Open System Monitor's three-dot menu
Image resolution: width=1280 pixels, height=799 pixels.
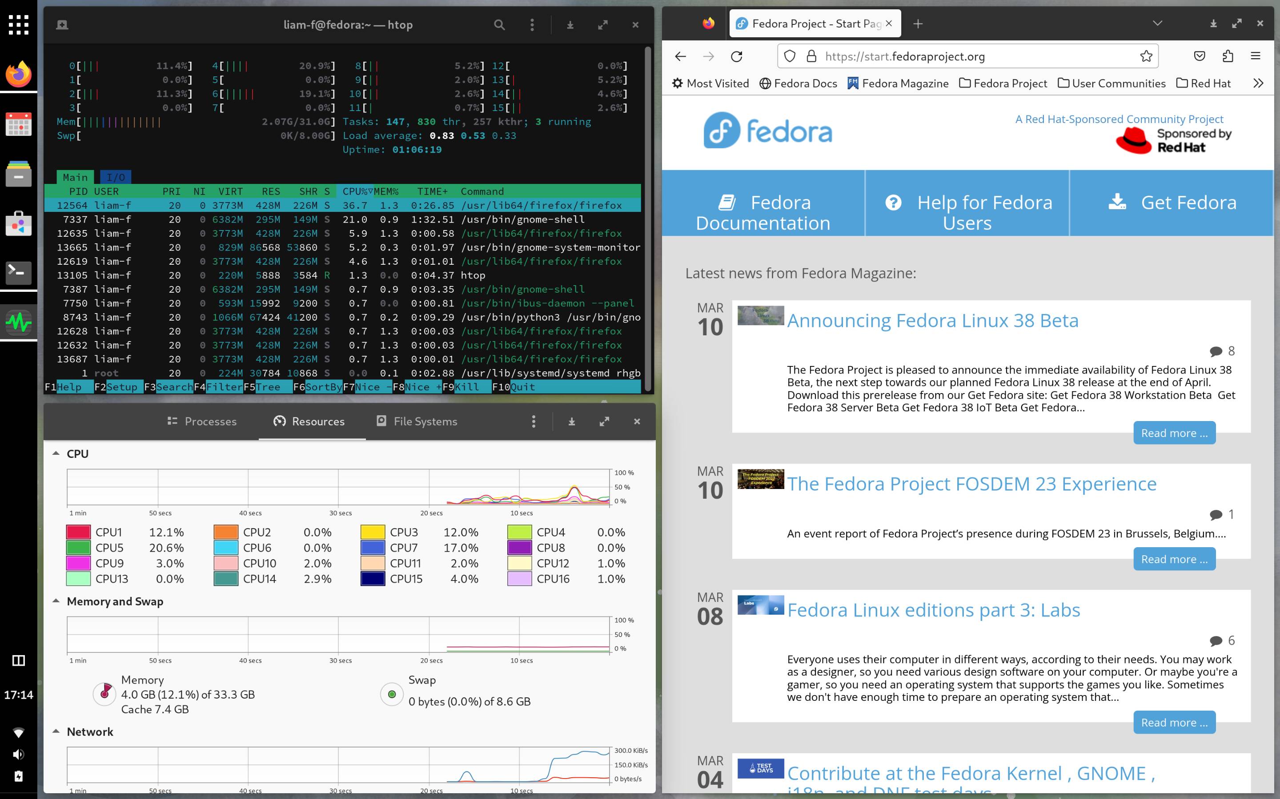[534, 421]
